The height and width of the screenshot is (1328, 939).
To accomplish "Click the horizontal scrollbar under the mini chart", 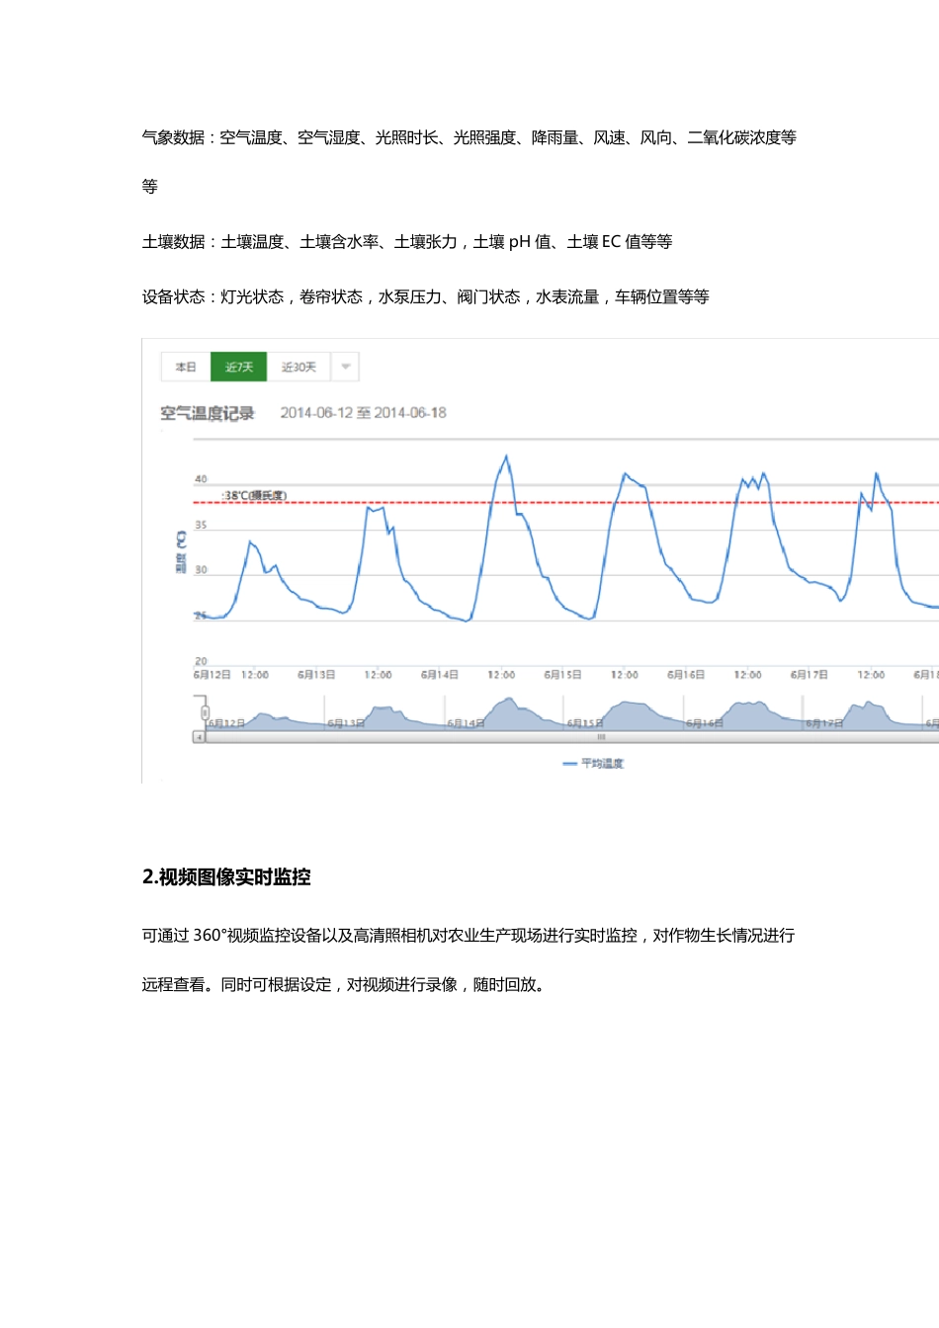I will point(571,737).
